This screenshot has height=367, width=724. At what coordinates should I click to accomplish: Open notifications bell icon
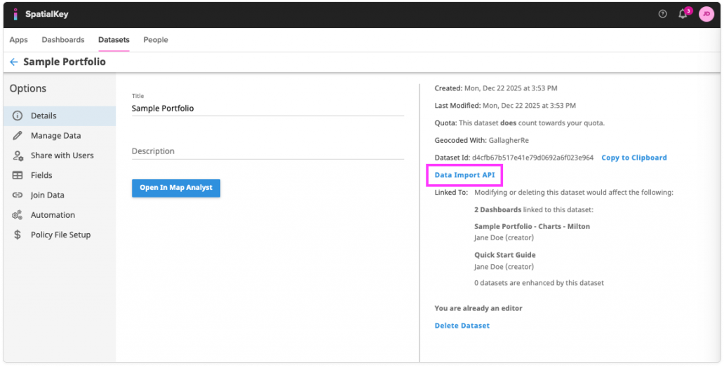coord(683,14)
